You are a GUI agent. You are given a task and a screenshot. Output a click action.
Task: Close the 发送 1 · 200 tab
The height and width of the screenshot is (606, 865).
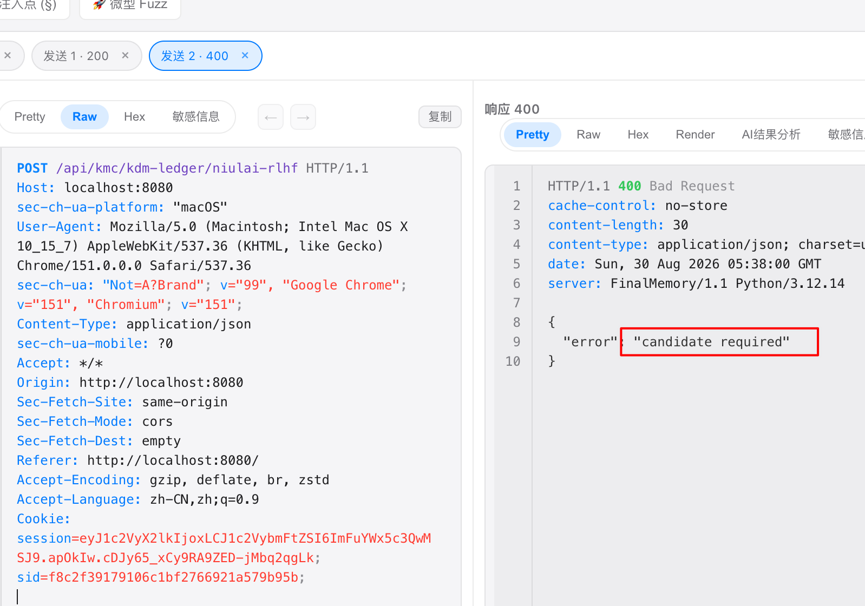tap(125, 56)
